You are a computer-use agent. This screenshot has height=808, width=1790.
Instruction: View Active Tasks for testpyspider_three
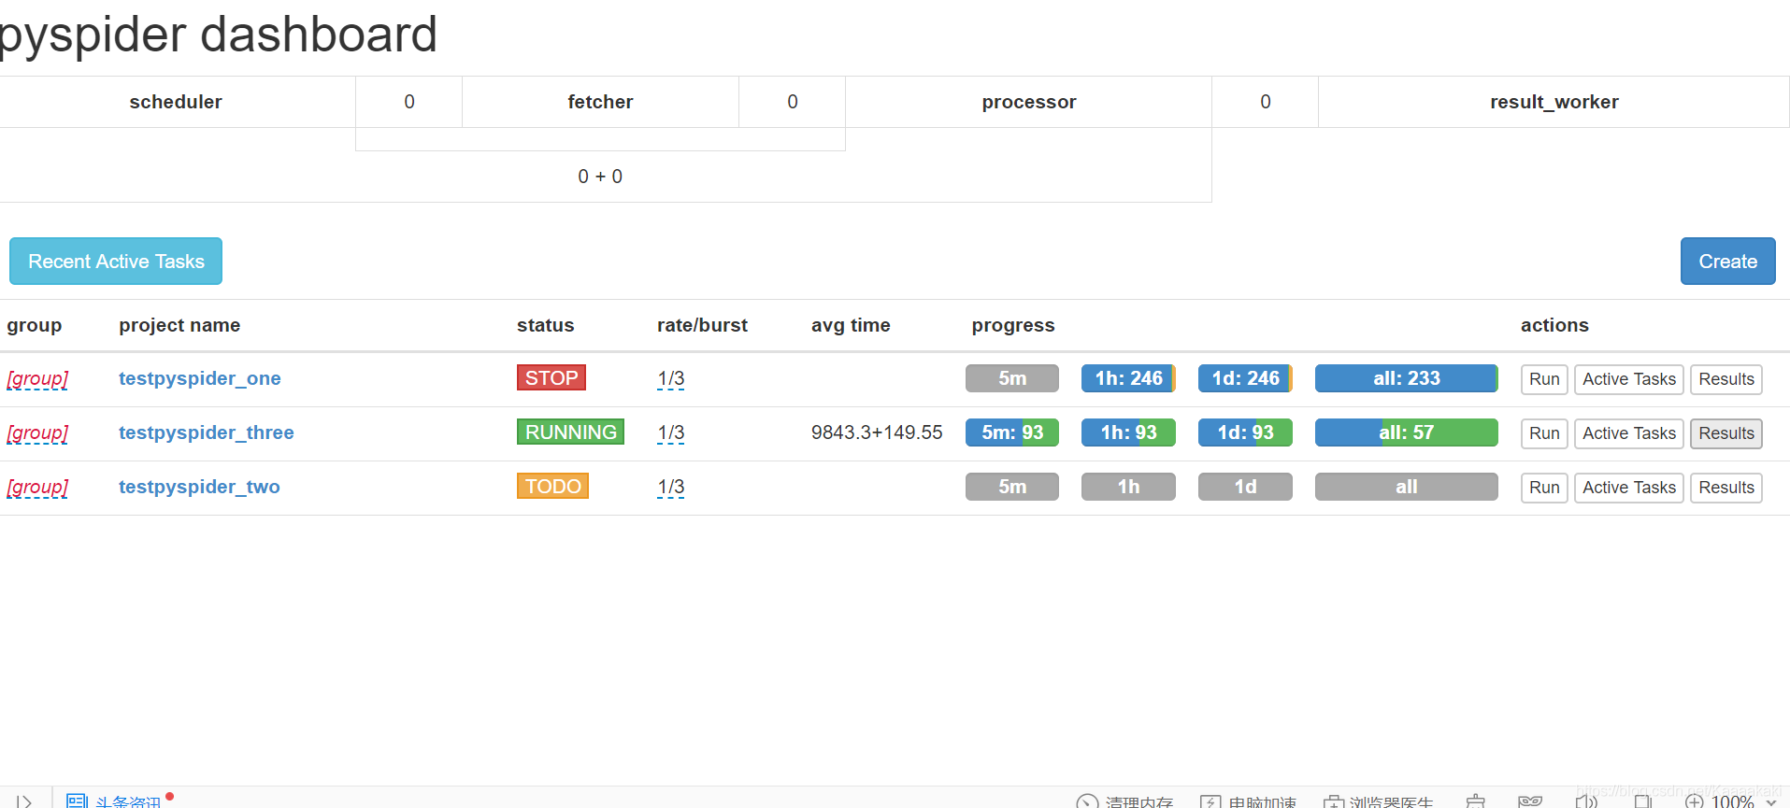click(1629, 433)
